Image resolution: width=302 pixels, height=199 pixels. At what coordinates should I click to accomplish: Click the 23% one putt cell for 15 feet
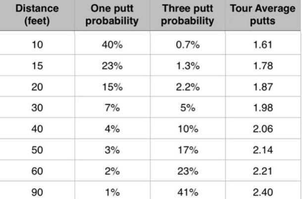pos(112,66)
